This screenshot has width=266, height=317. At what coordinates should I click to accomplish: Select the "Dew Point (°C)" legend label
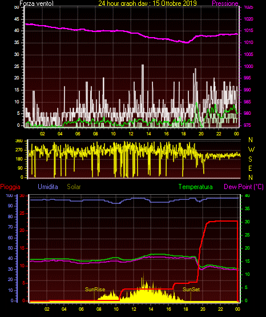(244, 187)
